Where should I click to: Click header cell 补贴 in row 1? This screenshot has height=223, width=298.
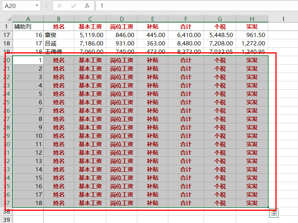(153, 27)
